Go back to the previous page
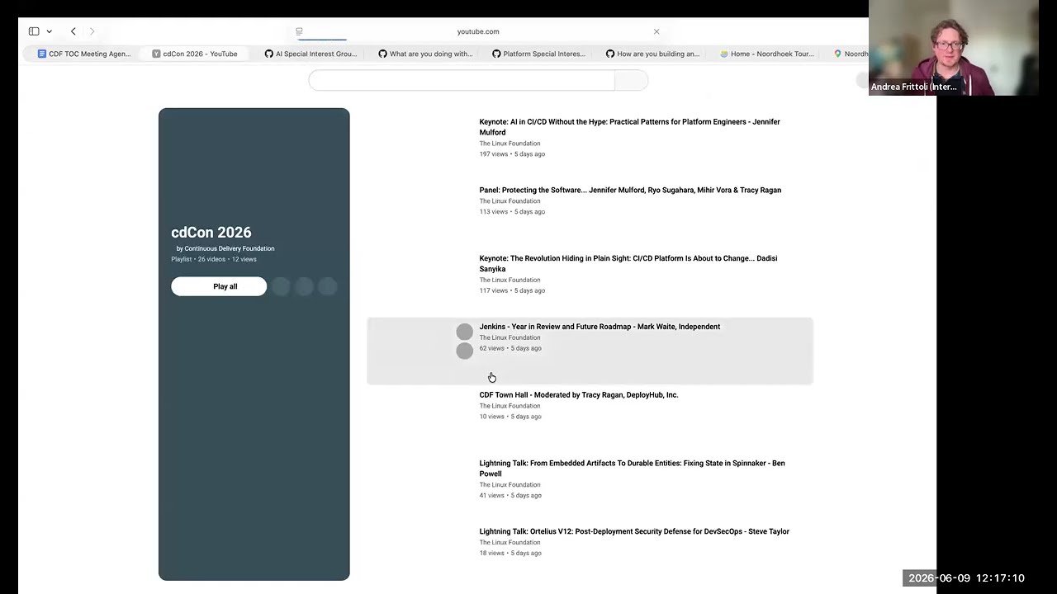The width and height of the screenshot is (1057, 594). pyautogui.click(x=73, y=31)
